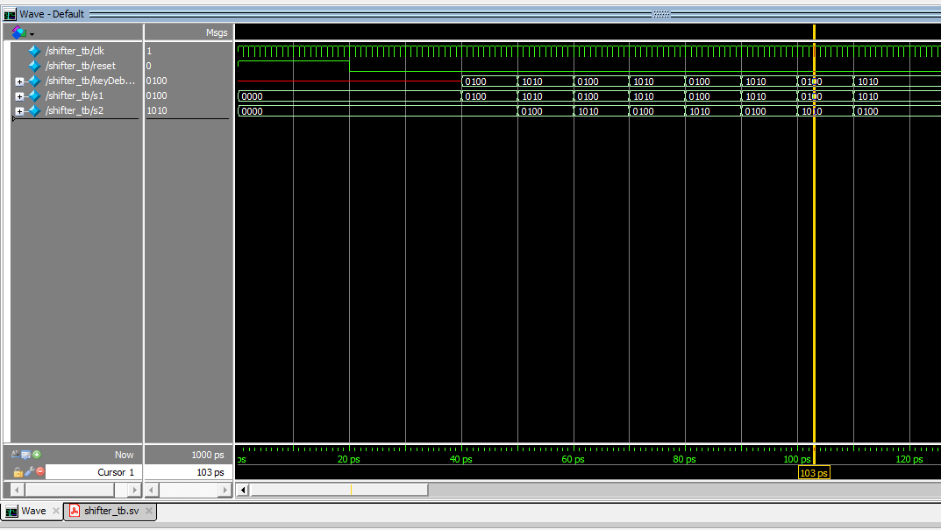Screen dimensions: 941x530
Task: Select the /shifter_tb/s1 signal name
Action: (75, 96)
